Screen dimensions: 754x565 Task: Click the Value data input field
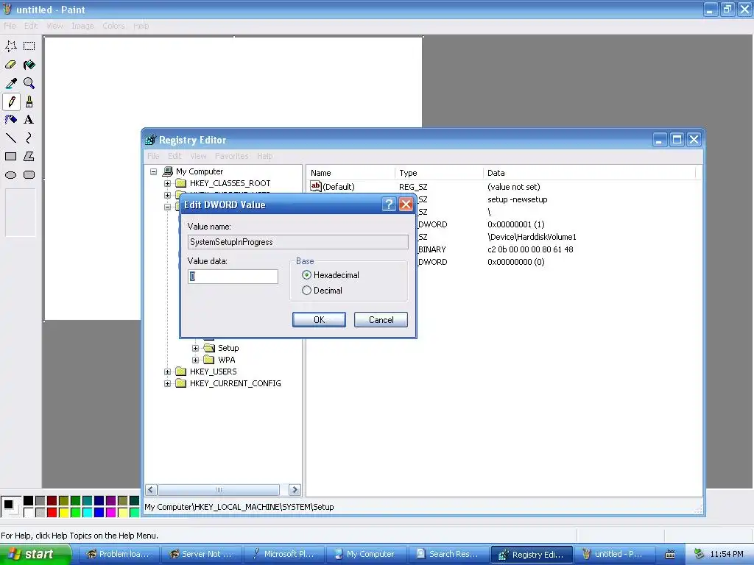coord(233,277)
